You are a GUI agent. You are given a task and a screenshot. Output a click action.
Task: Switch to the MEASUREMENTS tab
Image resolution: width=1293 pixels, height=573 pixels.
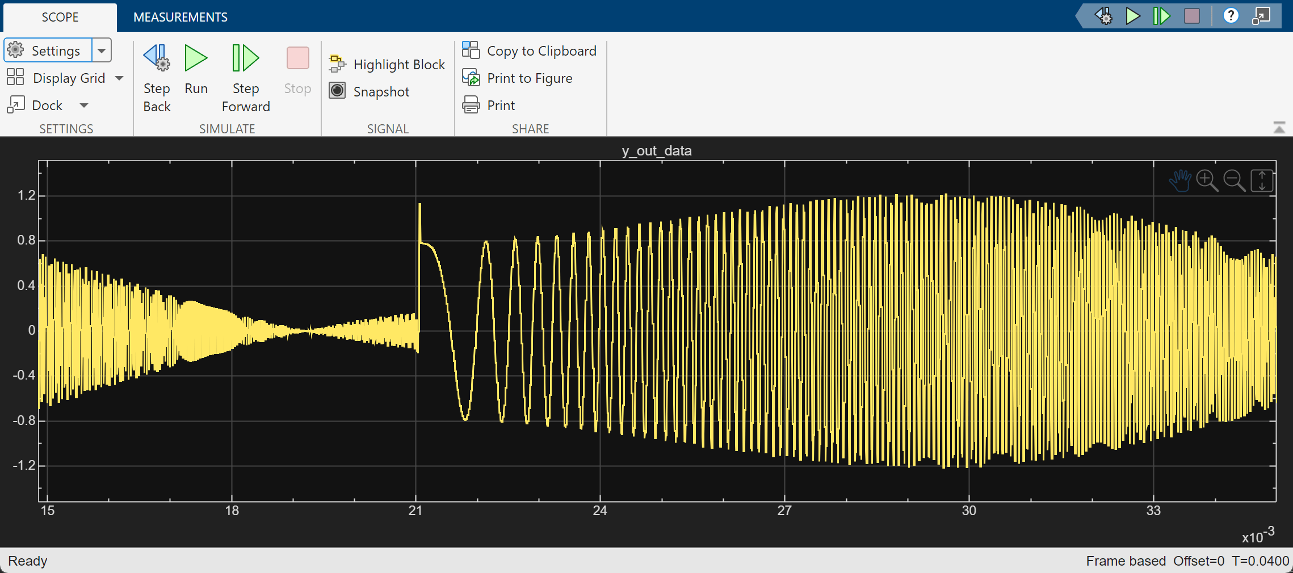180,17
